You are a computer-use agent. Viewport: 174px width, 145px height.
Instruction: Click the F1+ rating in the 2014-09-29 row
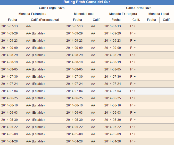pos(133,33)
